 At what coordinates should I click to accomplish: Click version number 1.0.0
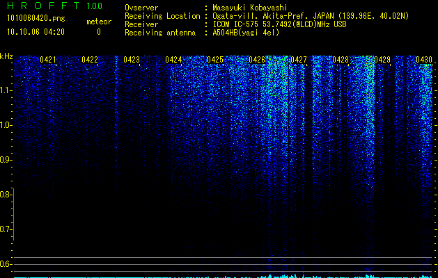point(94,6)
